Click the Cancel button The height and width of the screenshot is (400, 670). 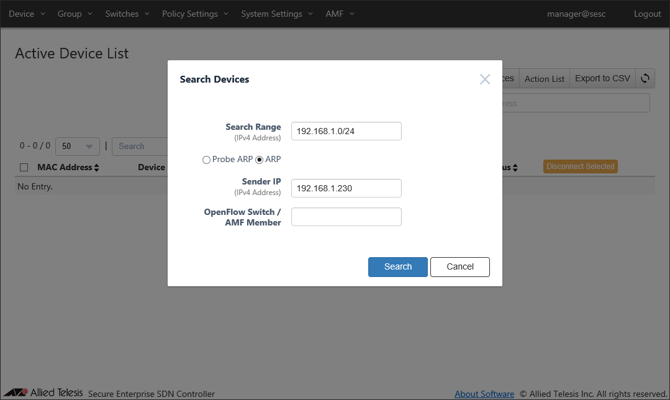coord(459,266)
